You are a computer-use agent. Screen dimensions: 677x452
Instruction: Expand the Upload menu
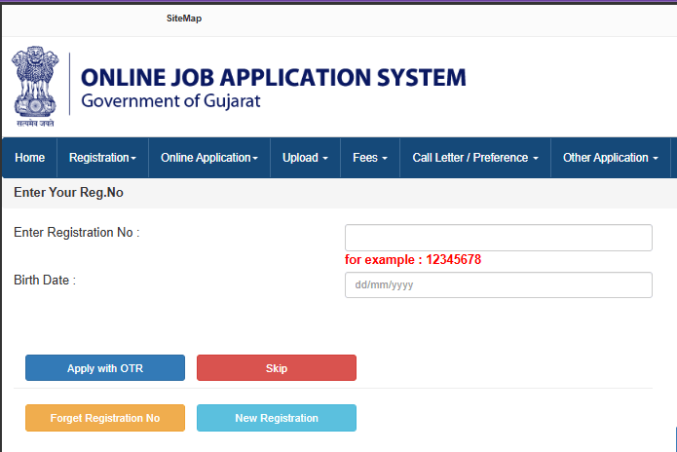tap(305, 158)
